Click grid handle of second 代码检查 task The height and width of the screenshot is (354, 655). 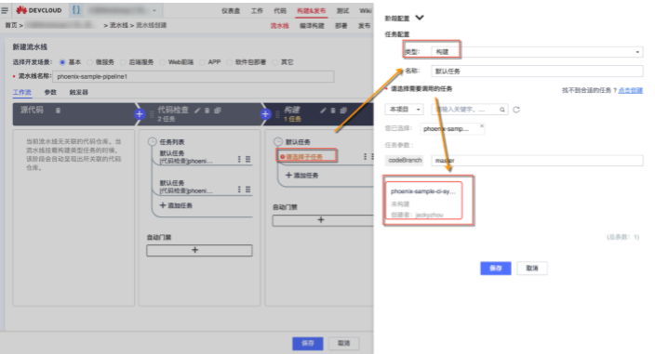(x=247, y=189)
